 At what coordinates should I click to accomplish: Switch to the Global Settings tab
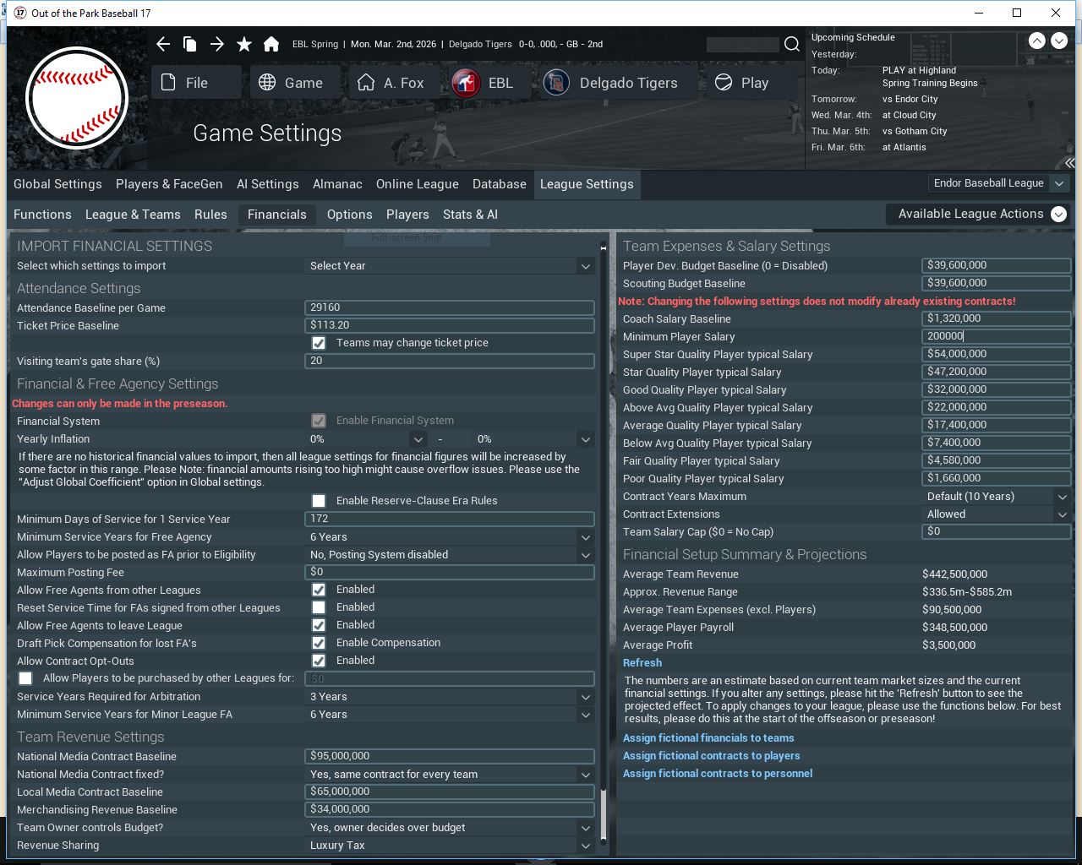pos(57,184)
